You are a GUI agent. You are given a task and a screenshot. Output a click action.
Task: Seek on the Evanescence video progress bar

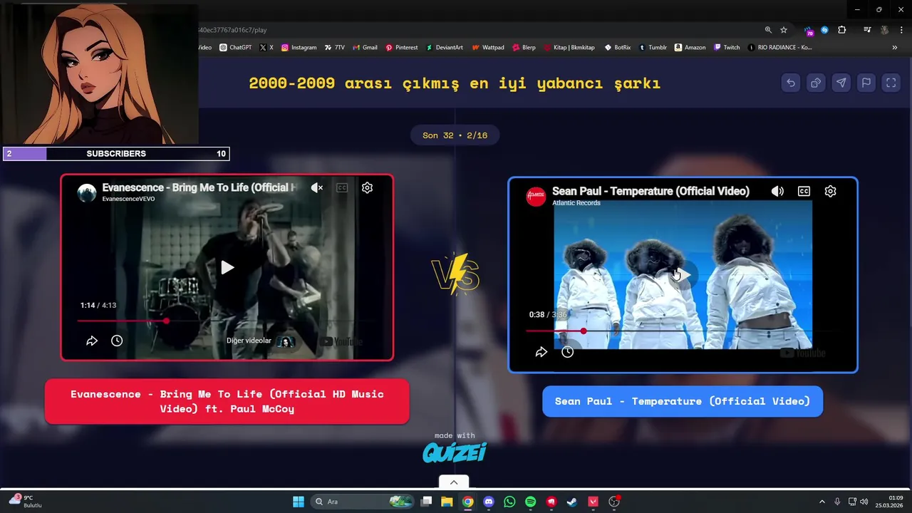227,321
